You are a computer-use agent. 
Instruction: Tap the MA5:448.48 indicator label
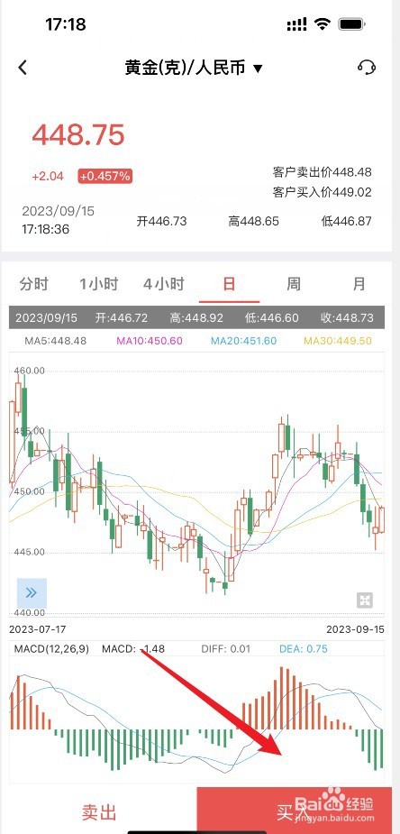(56, 341)
